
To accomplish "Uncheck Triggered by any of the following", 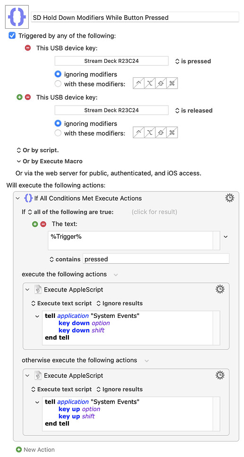I will [12, 36].
